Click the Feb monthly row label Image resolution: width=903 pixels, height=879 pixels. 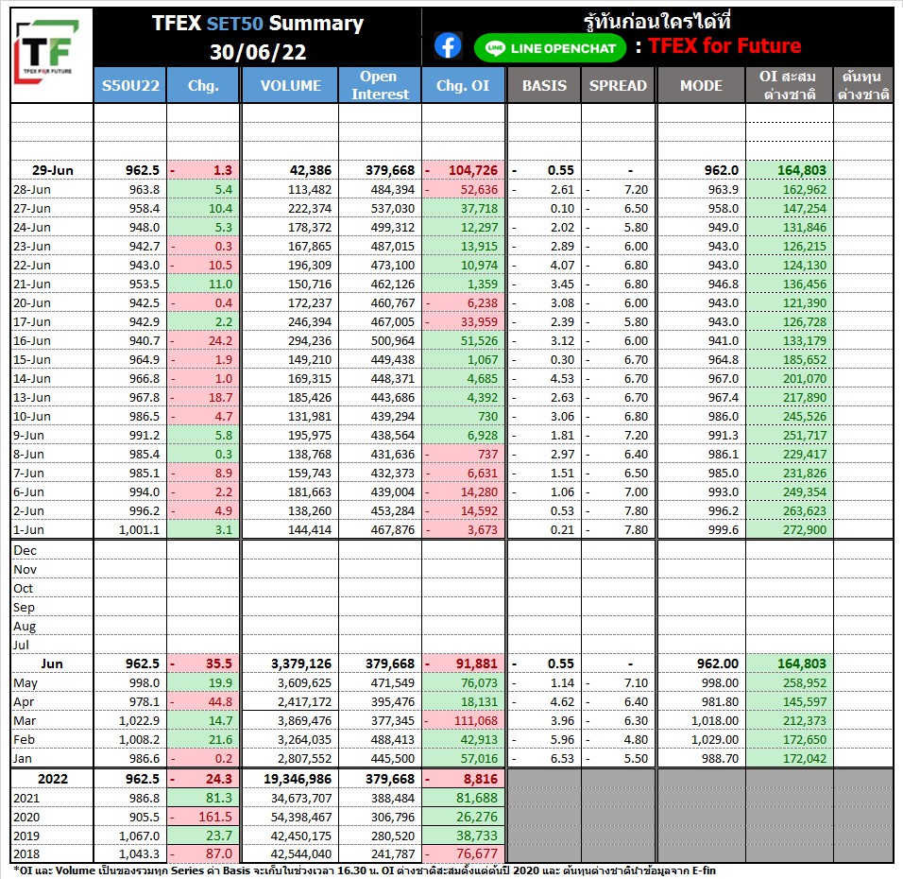click(x=25, y=739)
